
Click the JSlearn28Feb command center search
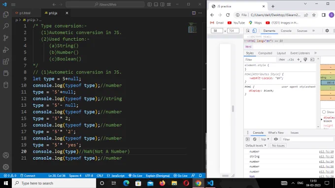point(105,4)
